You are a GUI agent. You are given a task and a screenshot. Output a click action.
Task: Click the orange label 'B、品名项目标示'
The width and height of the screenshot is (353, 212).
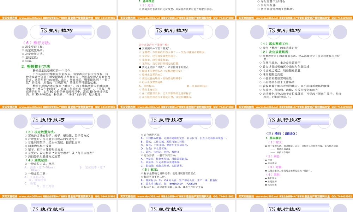197,86
